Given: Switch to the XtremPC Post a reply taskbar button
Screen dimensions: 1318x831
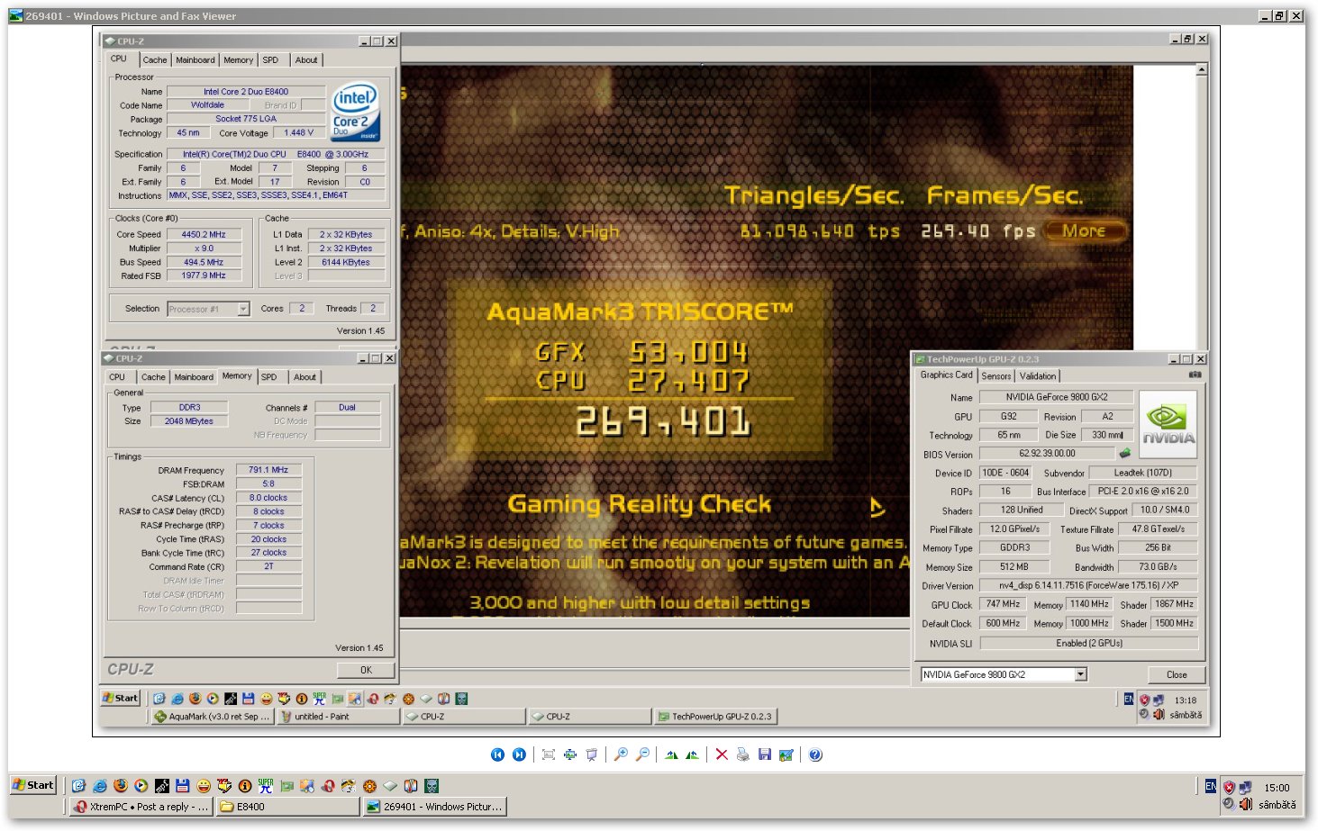Looking at the screenshot, I should click(x=142, y=807).
